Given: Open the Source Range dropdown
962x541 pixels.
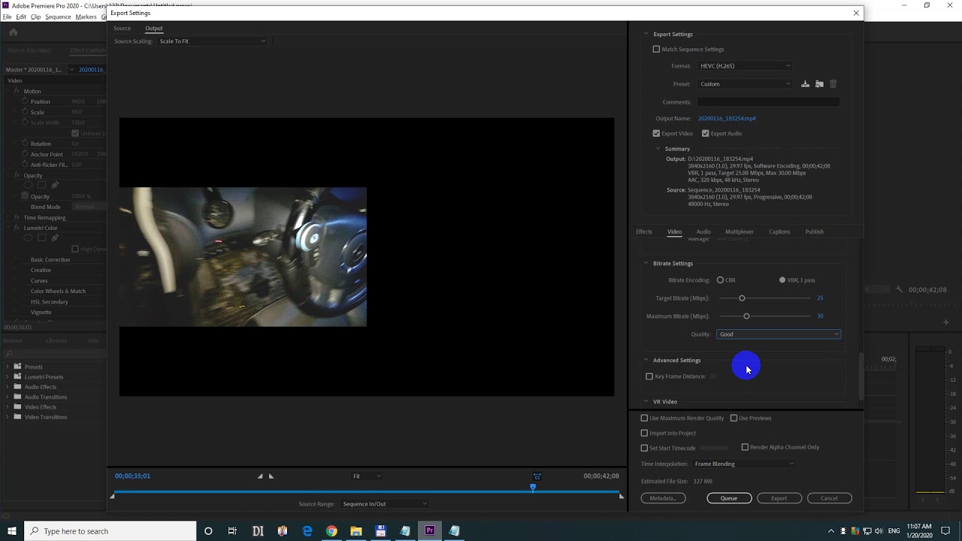Looking at the screenshot, I should pos(384,504).
